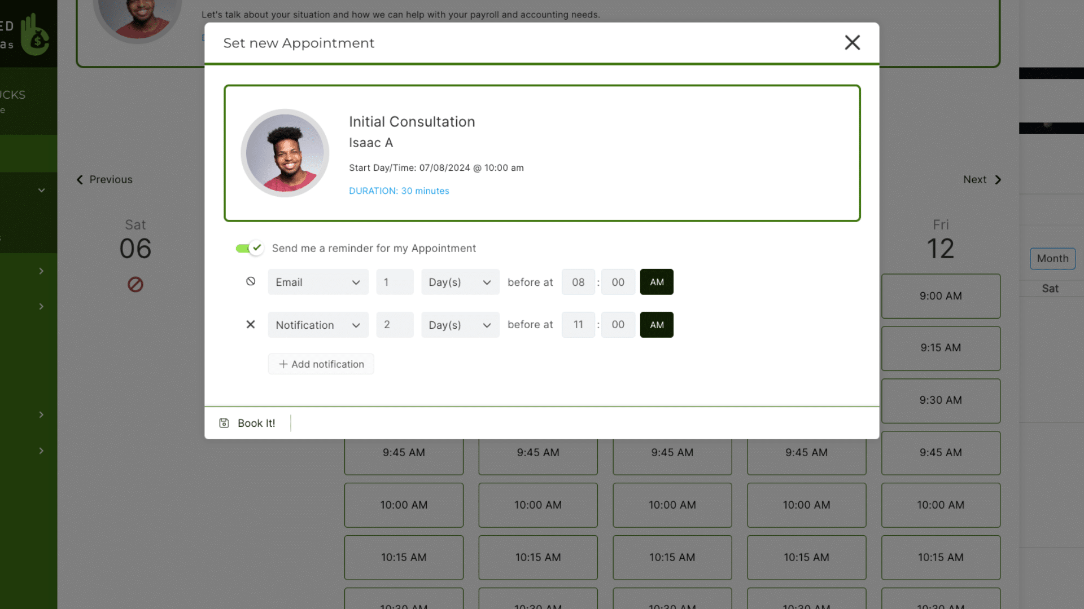Toggle AM/PM for the Email reminder
The width and height of the screenshot is (1084, 609).
tap(656, 282)
